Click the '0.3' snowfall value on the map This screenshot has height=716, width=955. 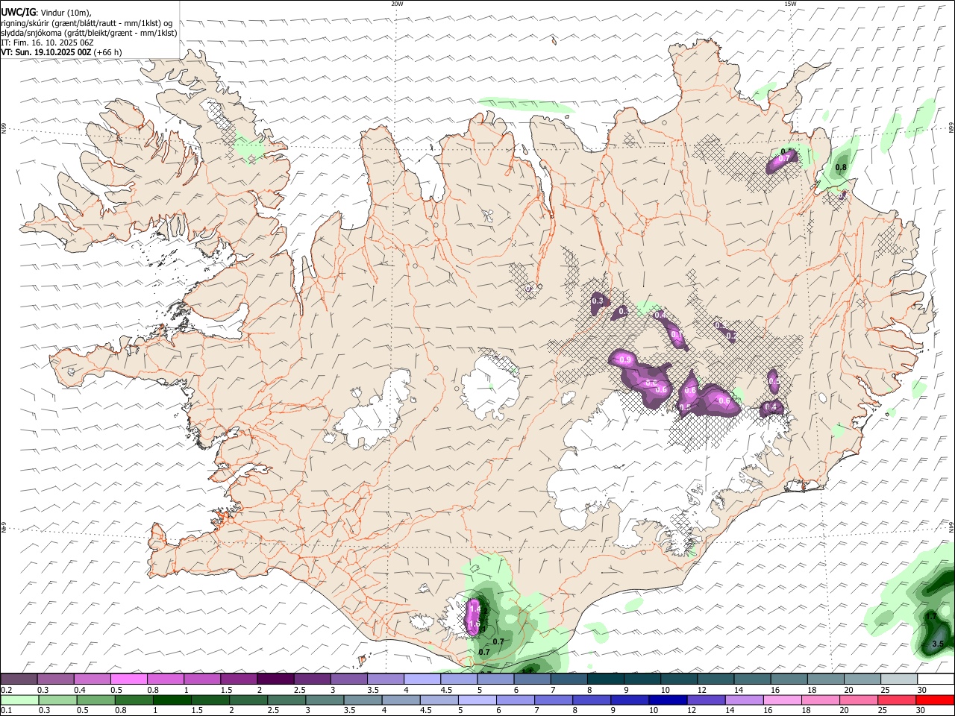tap(597, 301)
